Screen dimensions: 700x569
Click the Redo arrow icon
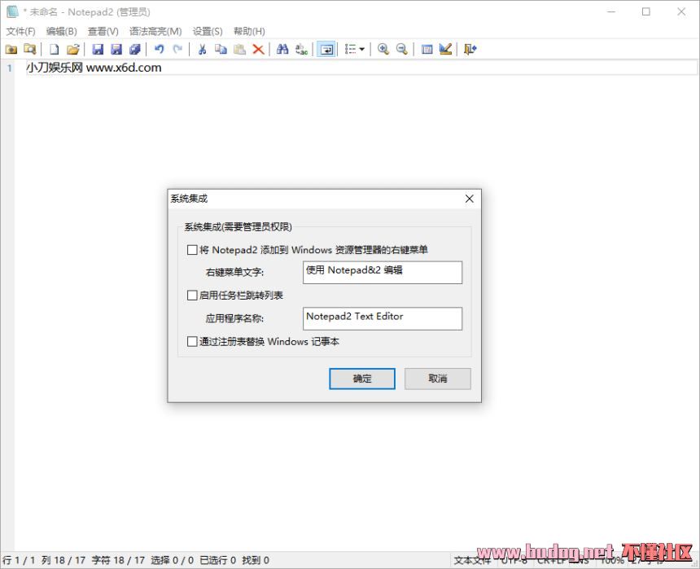coord(177,49)
